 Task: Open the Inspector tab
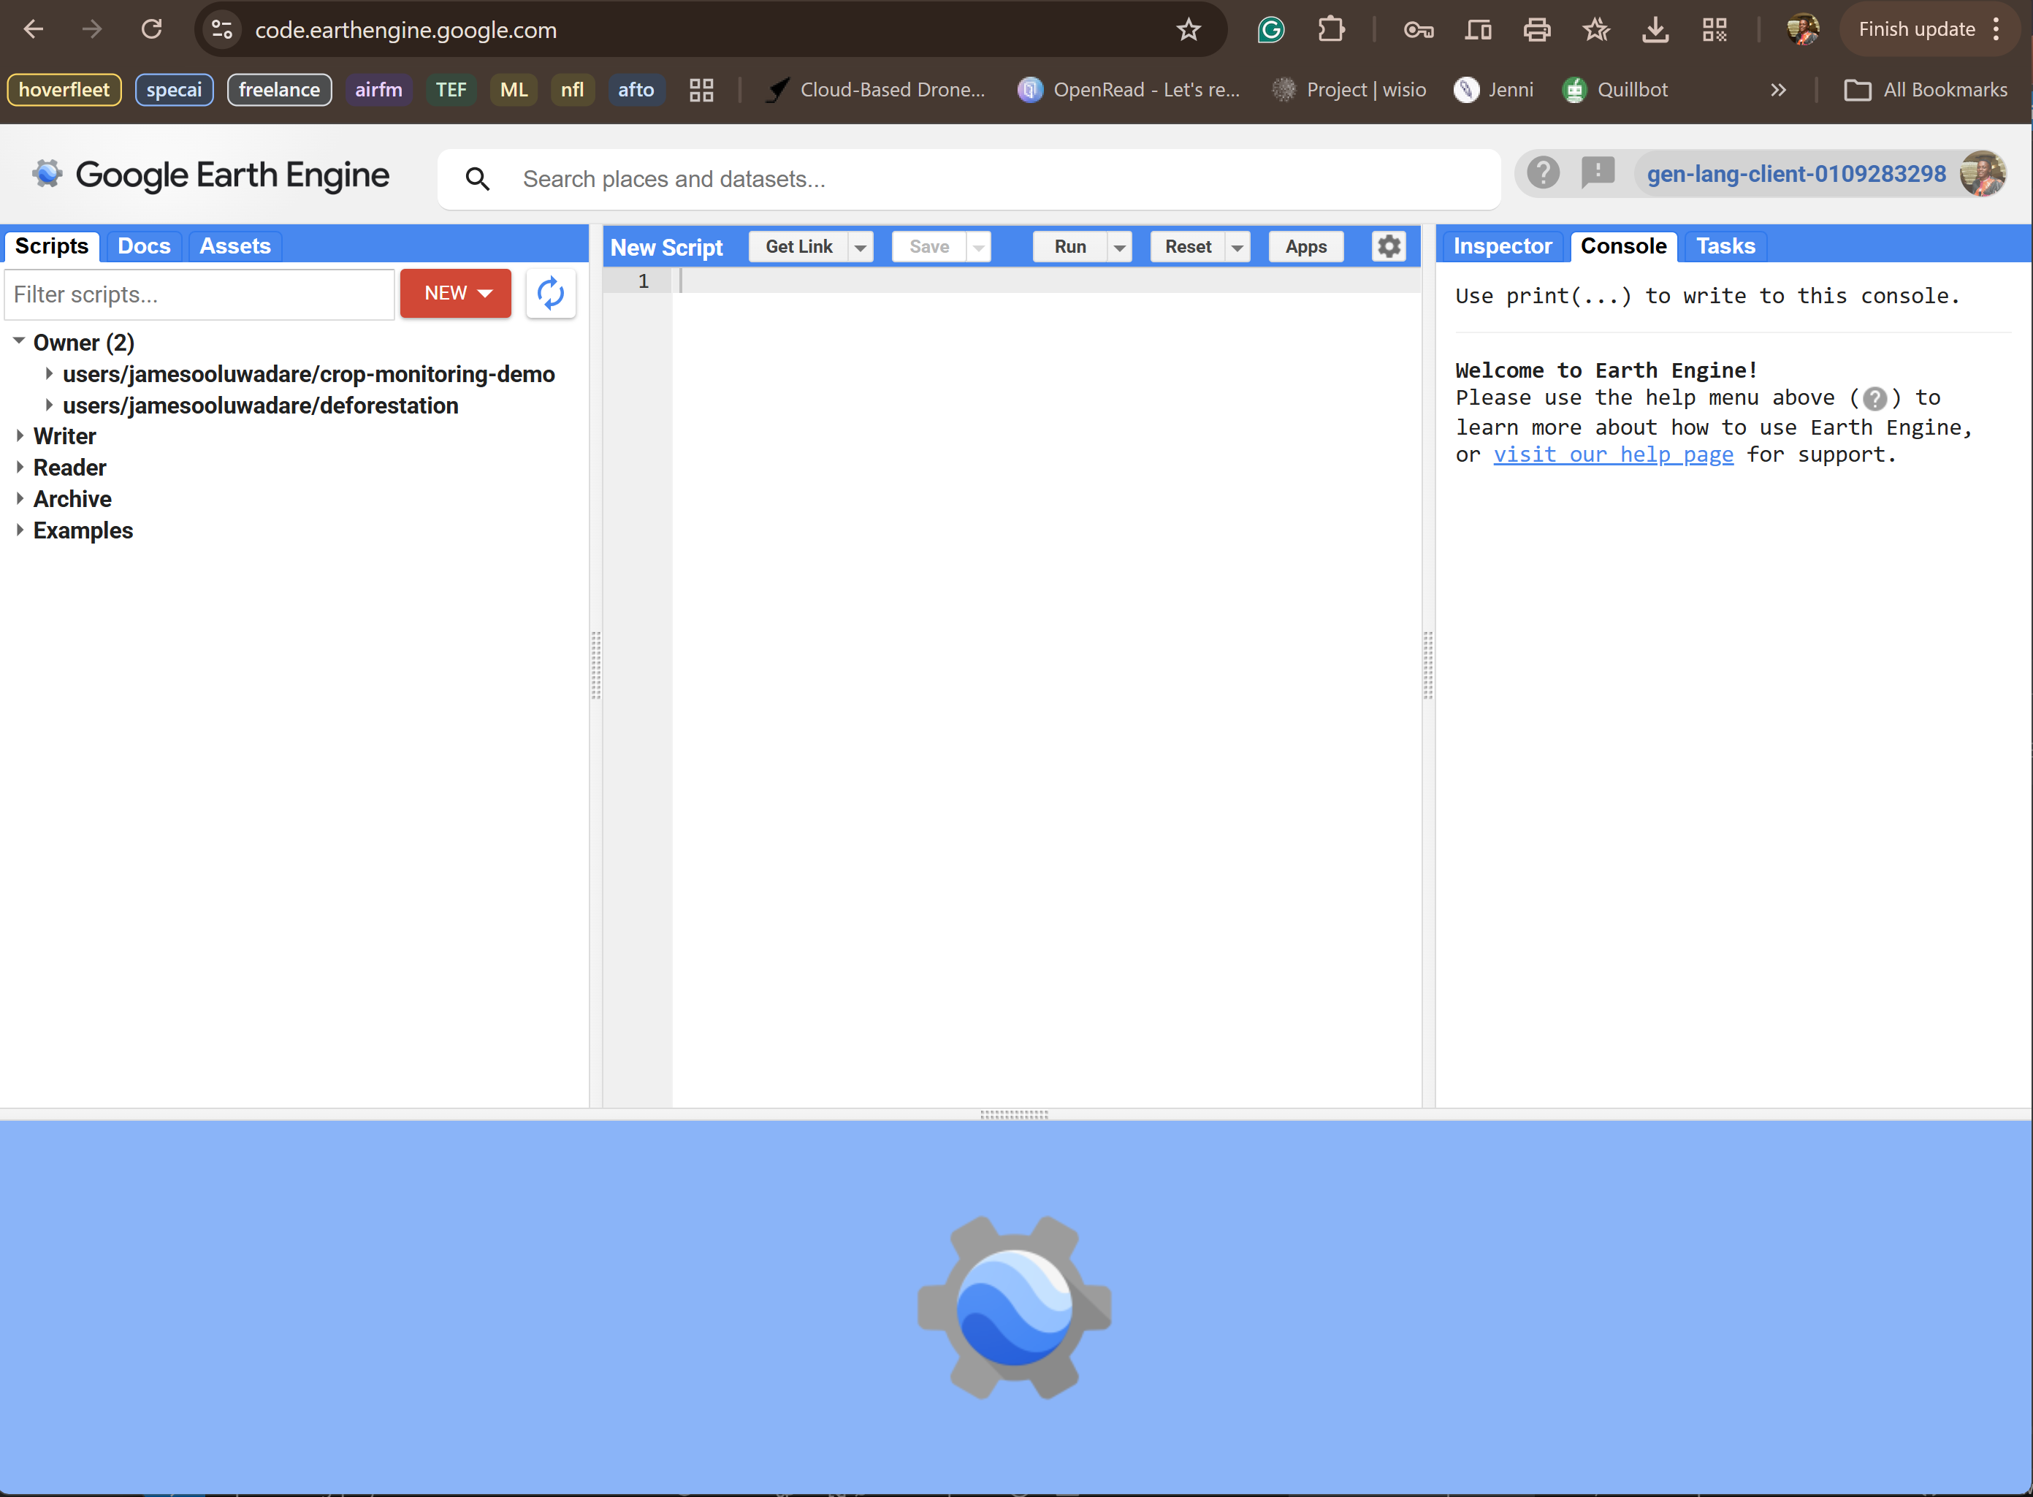point(1502,246)
